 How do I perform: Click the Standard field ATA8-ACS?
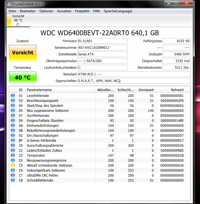pos(134,74)
